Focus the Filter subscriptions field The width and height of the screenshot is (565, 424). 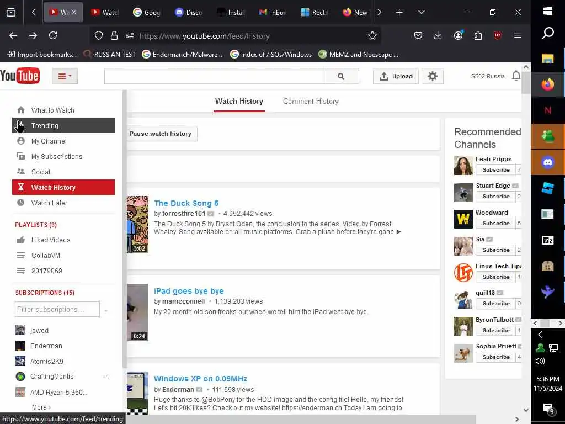pyautogui.click(x=57, y=309)
